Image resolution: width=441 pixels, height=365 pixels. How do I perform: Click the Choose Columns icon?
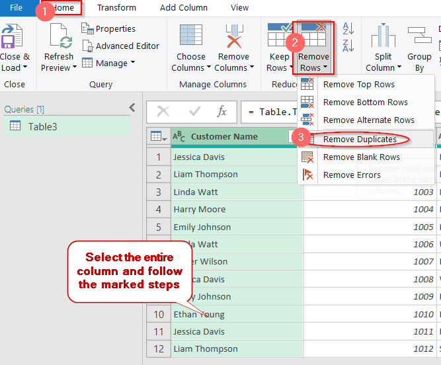191,35
